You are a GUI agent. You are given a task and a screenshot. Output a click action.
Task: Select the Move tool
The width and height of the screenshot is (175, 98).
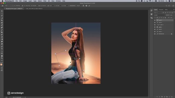[x=2, y=11]
